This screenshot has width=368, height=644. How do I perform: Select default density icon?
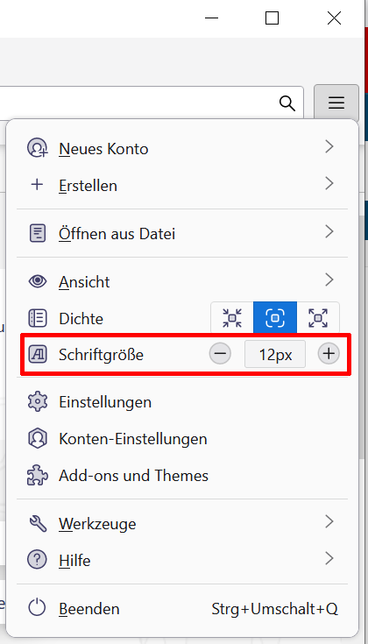click(275, 318)
